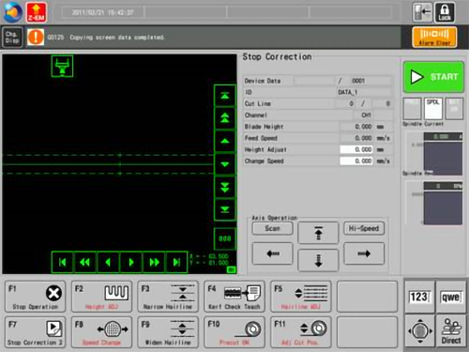Click F11 Adj Cut Pos button
Viewport: 469px width, 352px height.
pyautogui.click(x=301, y=332)
